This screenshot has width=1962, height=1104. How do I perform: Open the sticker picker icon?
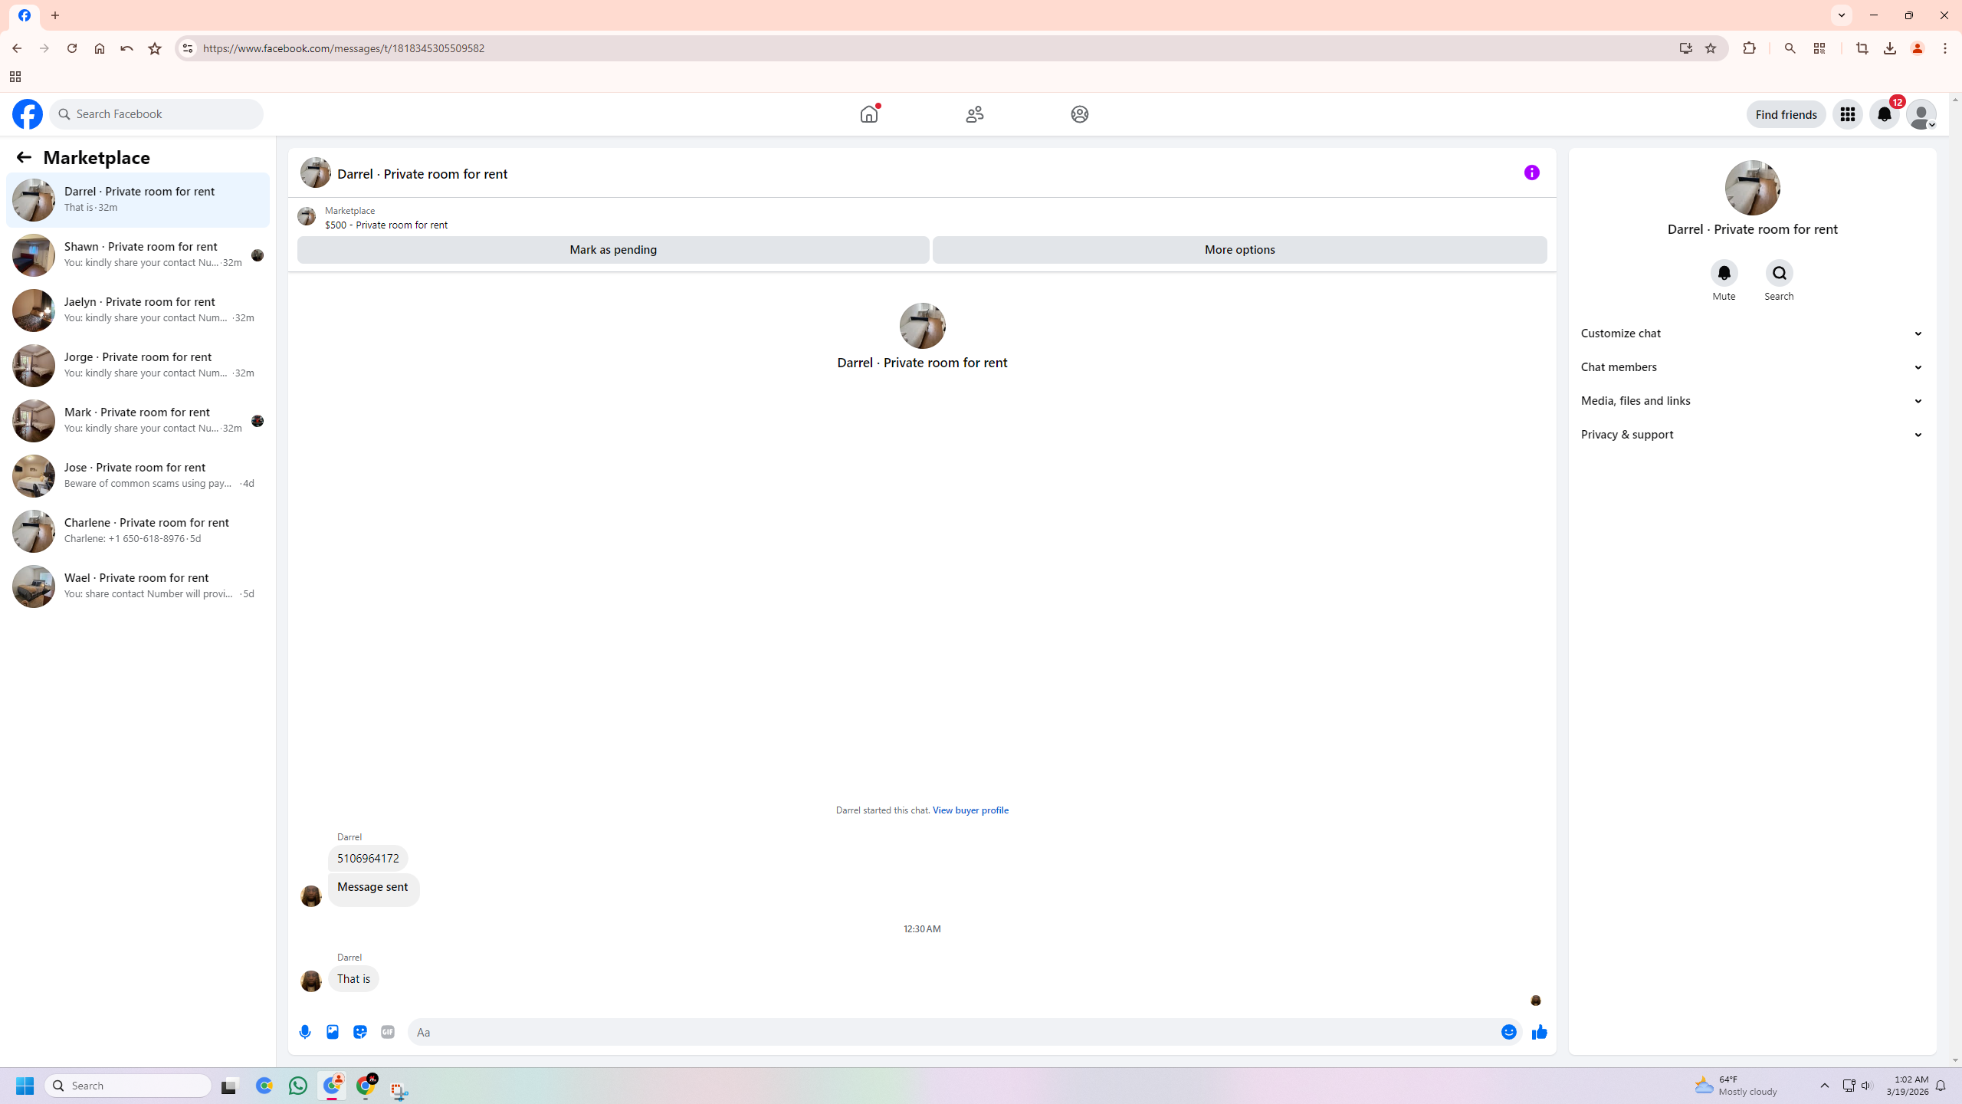click(x=360, y=1032)
